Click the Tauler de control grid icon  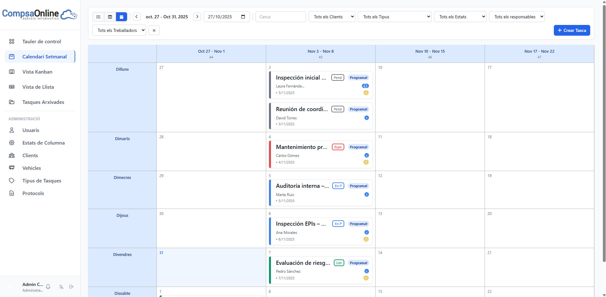12,41
